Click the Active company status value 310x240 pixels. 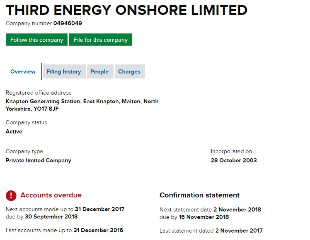[x=14, y=131]
